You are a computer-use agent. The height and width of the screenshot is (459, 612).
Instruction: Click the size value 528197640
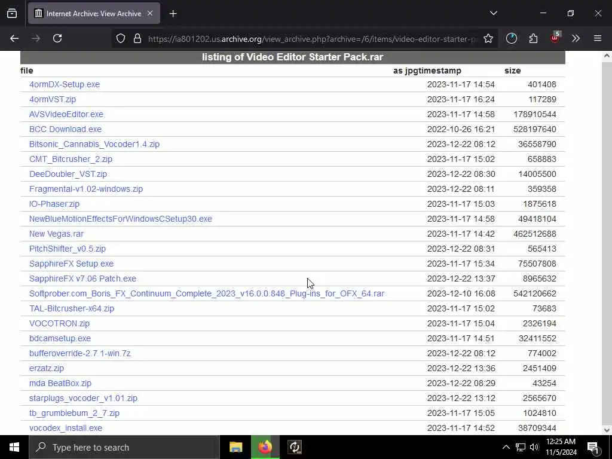tap(535, 129)
